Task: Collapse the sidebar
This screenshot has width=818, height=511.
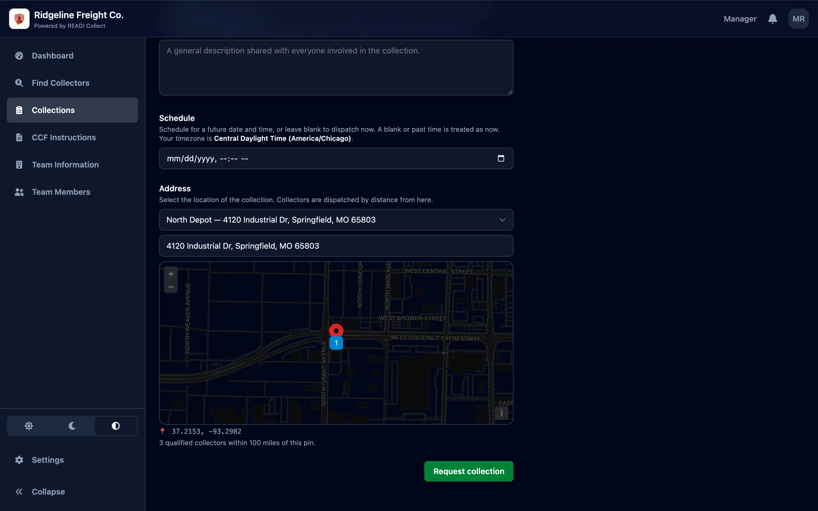Action: coord(72,492)
